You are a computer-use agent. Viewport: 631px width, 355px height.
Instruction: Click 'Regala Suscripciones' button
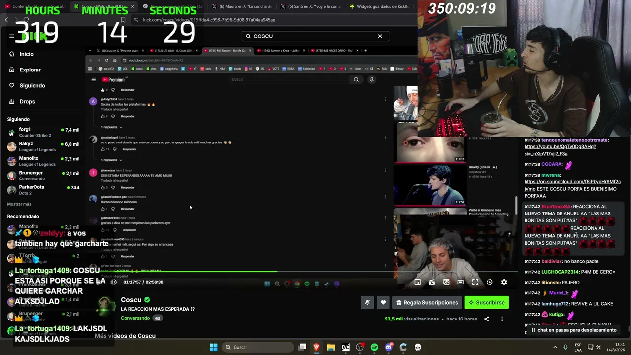427,302
